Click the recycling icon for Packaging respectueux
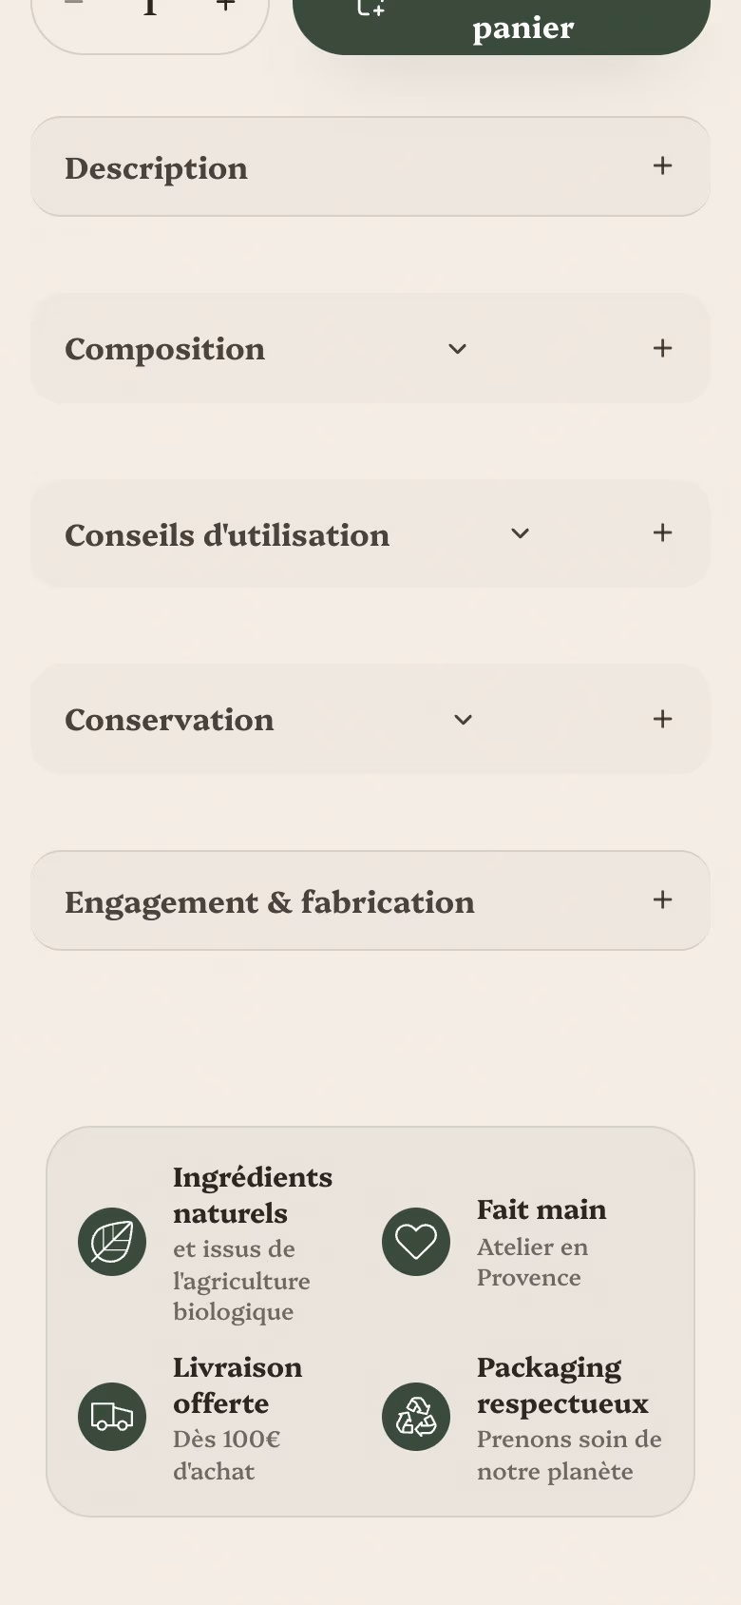 tap(416, 1417)
